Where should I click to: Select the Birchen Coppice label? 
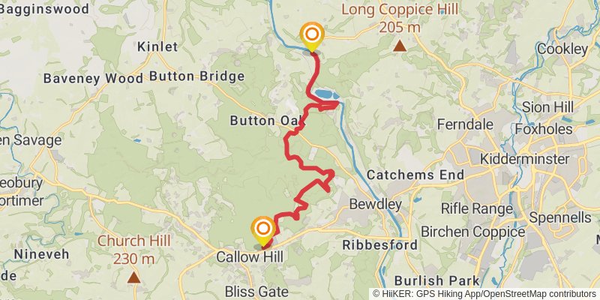point(472,232)
